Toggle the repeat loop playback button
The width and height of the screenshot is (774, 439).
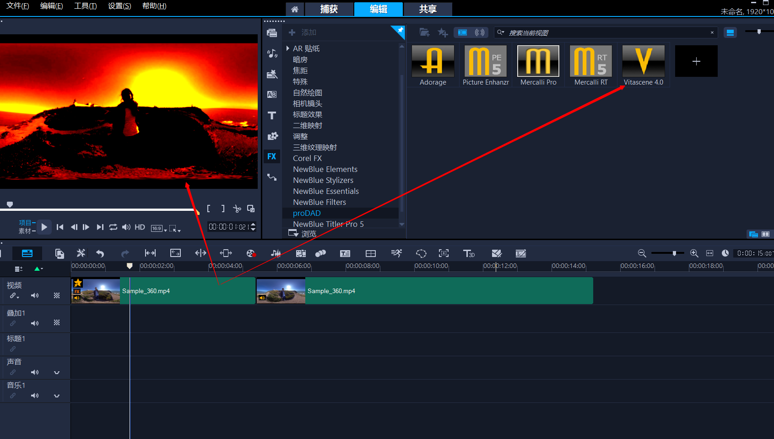[113, 227]
